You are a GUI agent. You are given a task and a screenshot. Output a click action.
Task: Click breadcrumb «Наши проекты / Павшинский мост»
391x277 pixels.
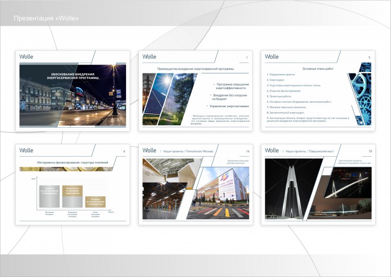pos(309,151)
